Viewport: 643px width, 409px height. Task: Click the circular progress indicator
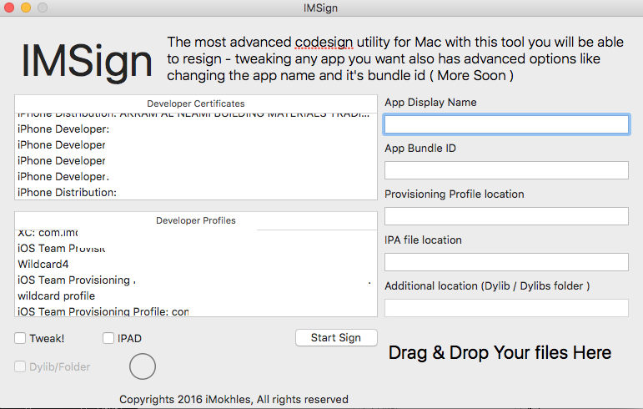[143, 366]
